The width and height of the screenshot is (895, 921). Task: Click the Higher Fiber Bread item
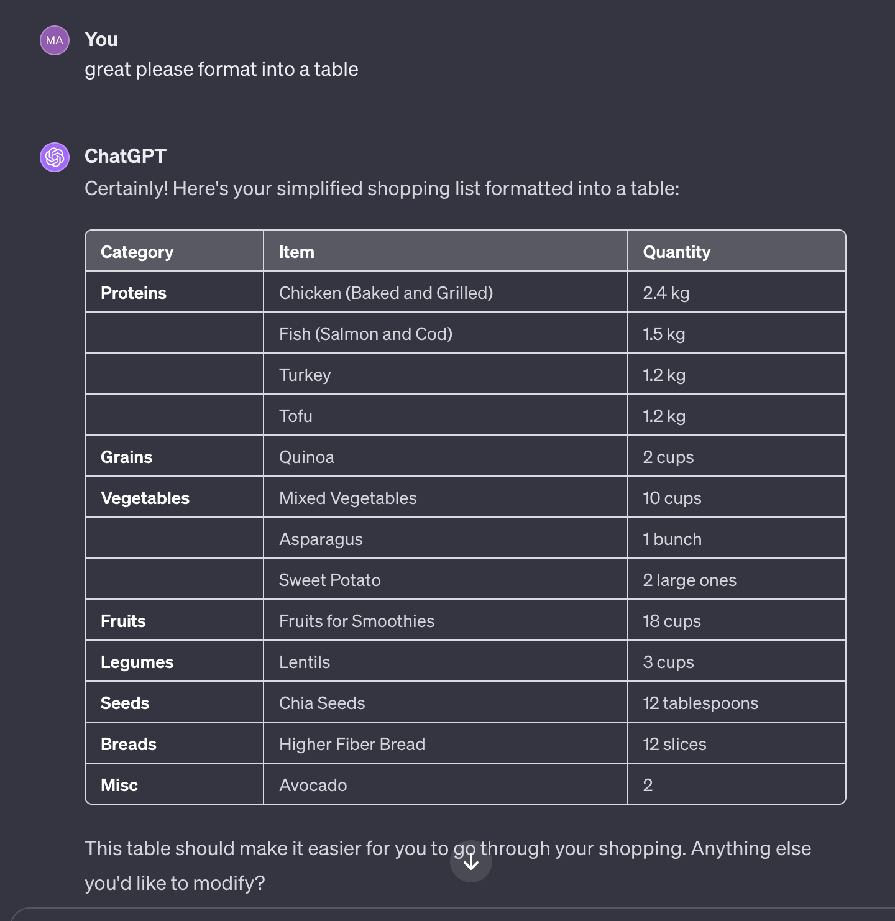point(352,744)
